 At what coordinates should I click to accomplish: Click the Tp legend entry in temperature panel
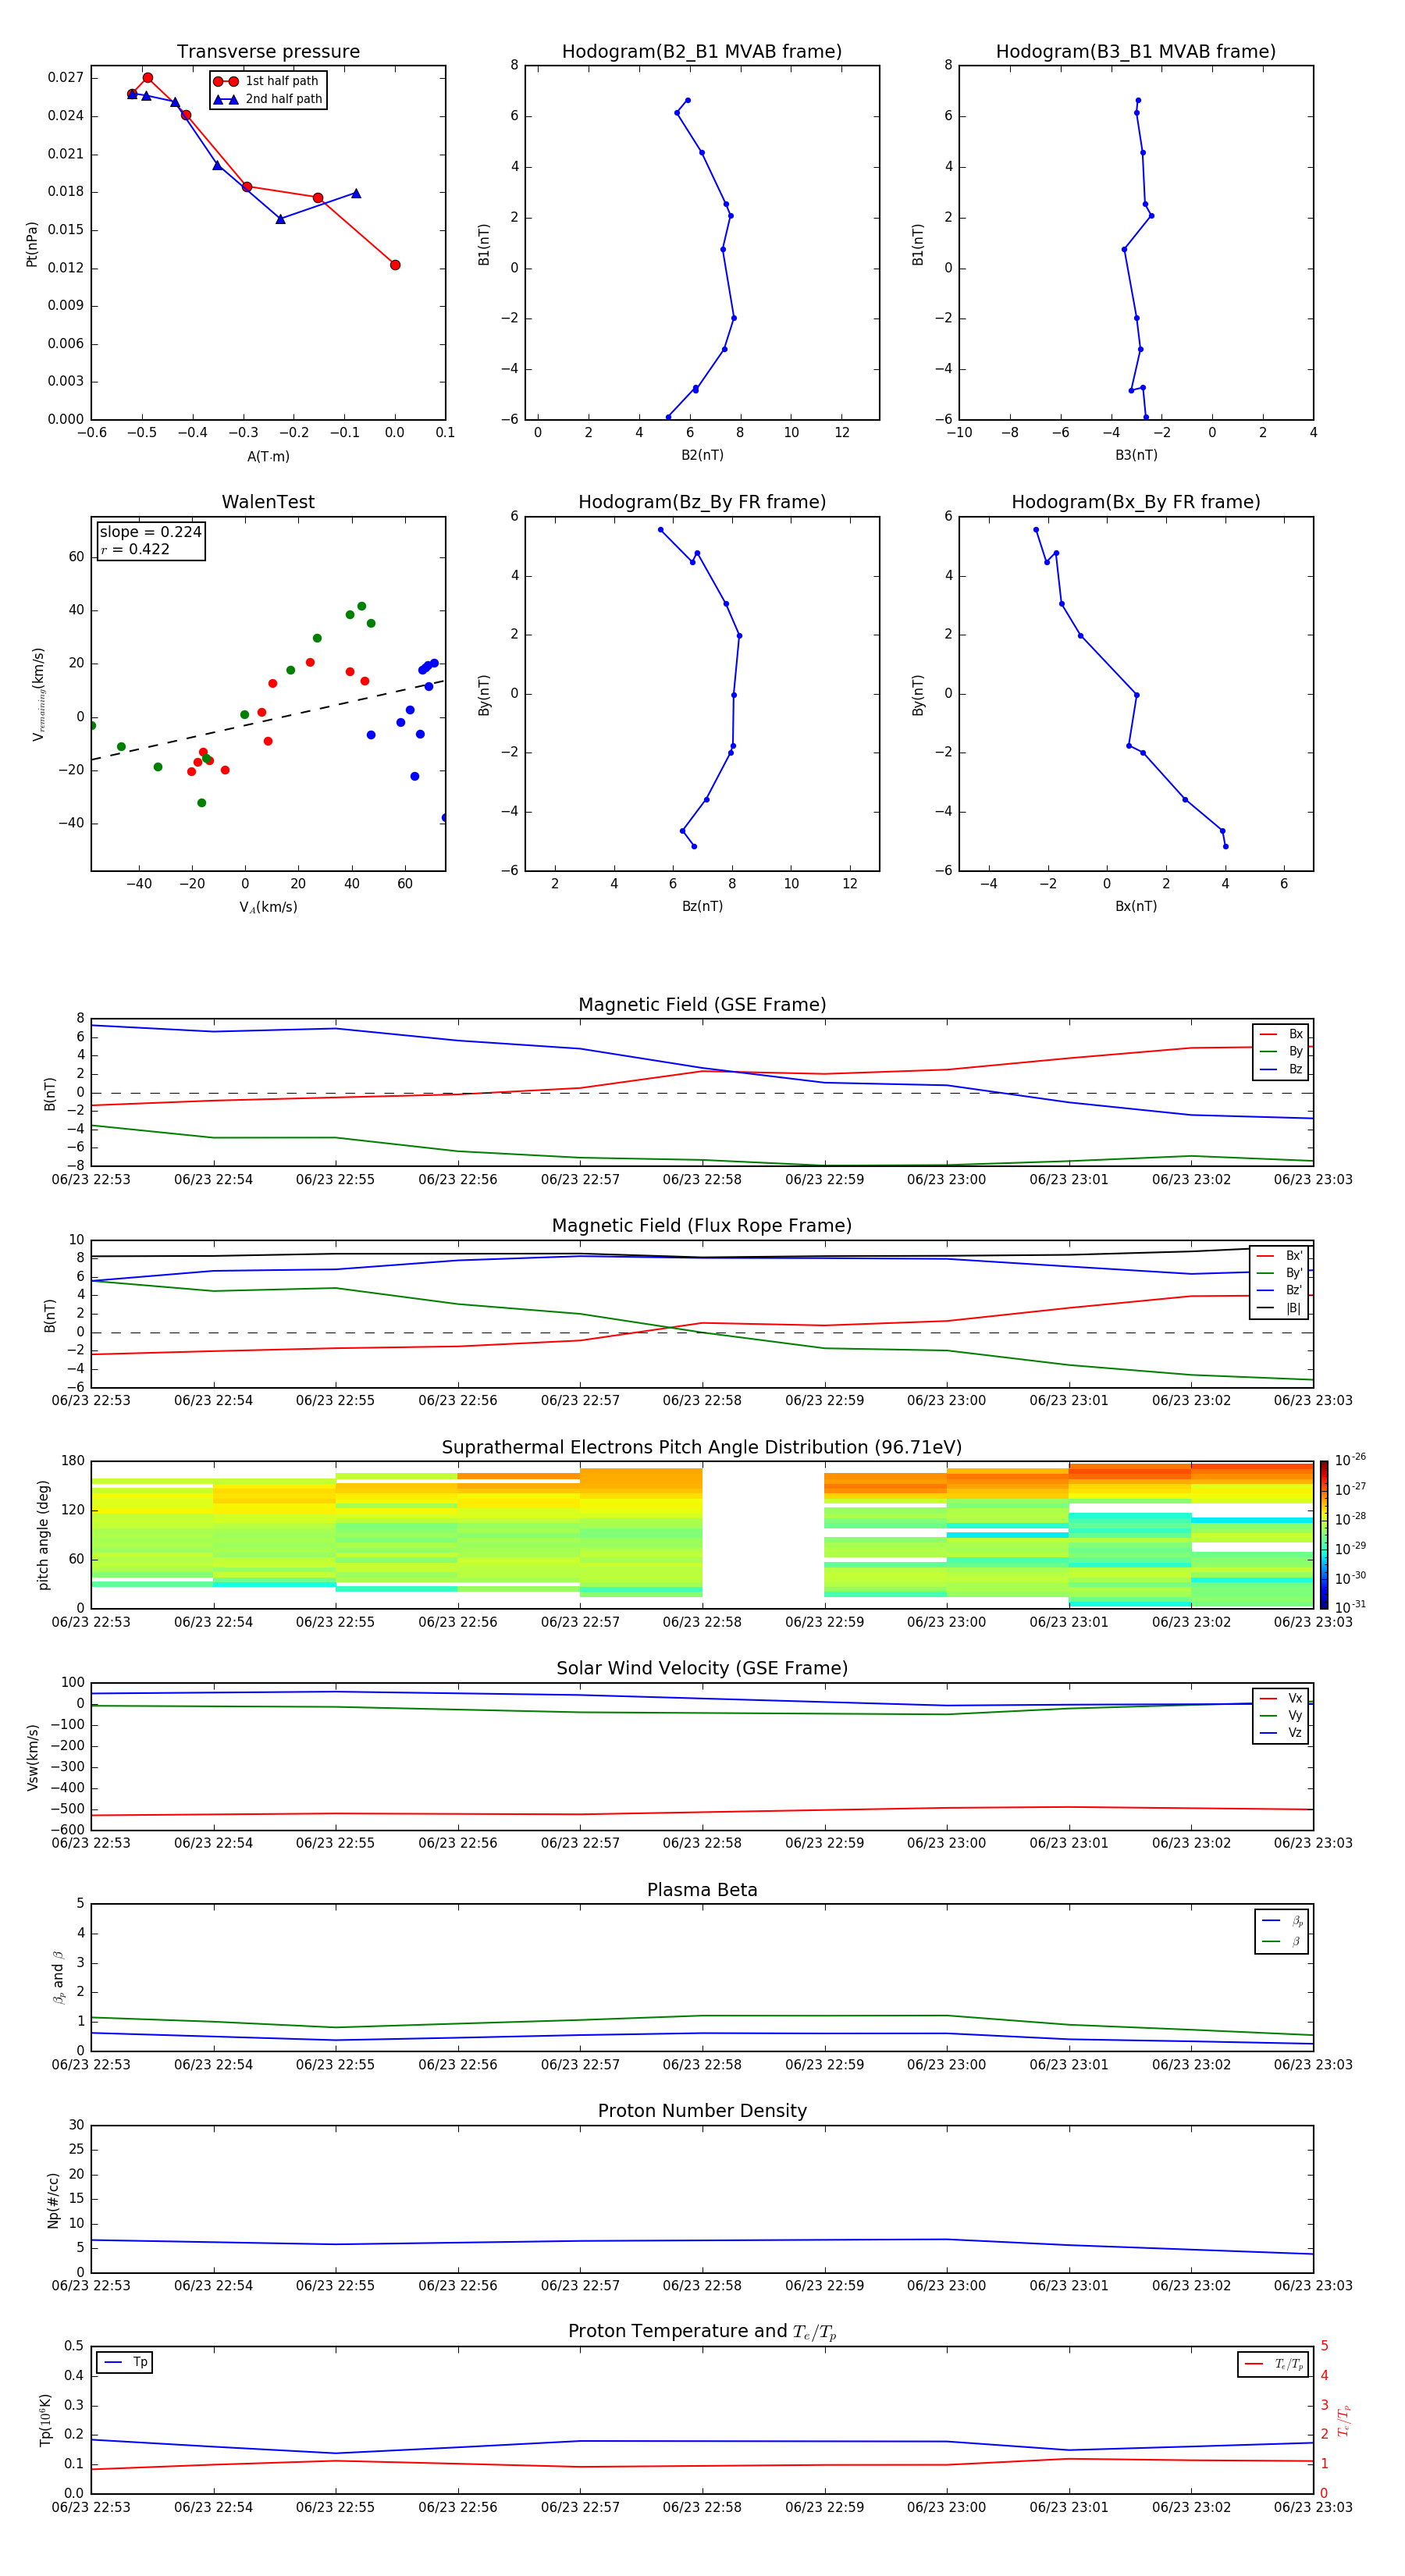point(124,2362)
